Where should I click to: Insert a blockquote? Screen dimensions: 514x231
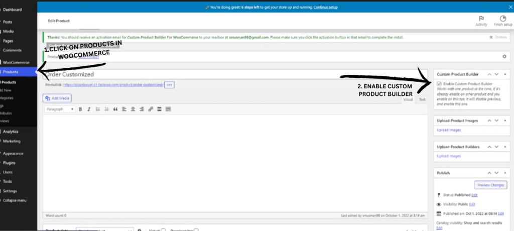(x=115, y=109)
